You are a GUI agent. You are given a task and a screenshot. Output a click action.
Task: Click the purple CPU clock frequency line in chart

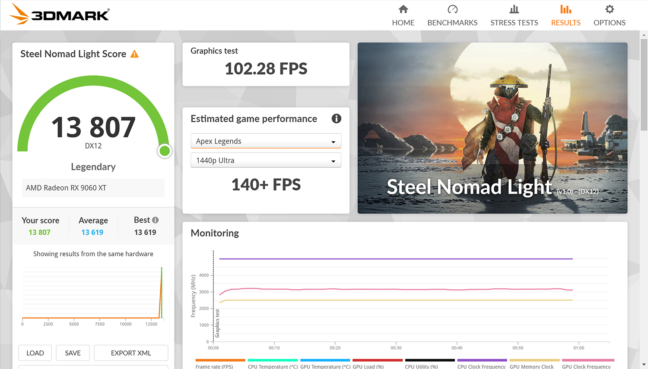pos(396,259)
